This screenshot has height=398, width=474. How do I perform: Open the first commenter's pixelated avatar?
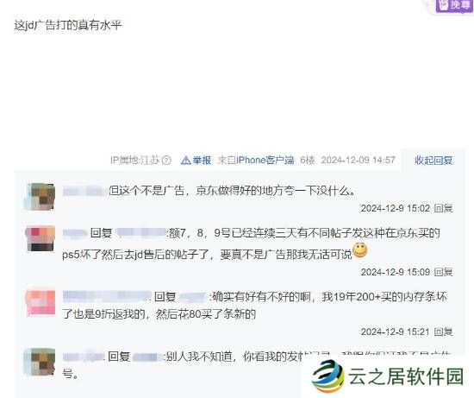(40, 197)
